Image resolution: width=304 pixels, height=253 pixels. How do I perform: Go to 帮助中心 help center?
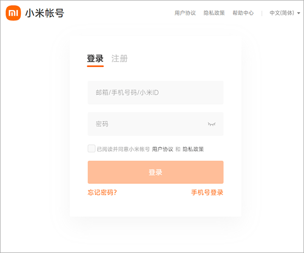coord(243,13)
